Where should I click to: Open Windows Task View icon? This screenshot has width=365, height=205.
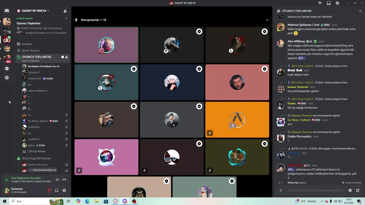point(68,201)
